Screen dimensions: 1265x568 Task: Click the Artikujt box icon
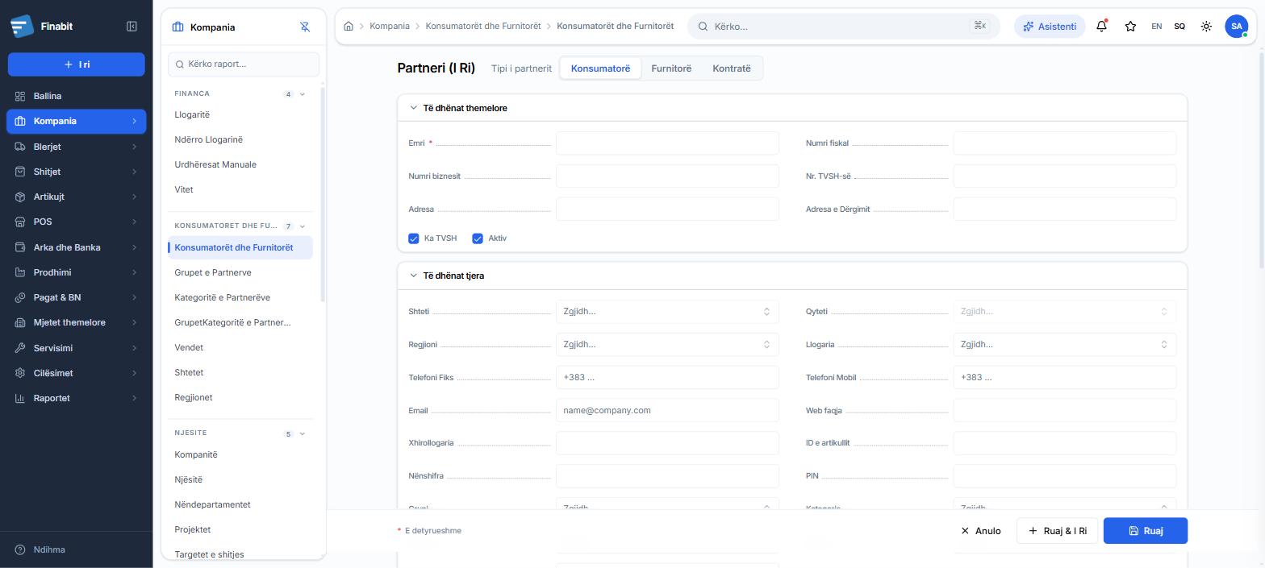pyautogui.click(x=20, y=197)
